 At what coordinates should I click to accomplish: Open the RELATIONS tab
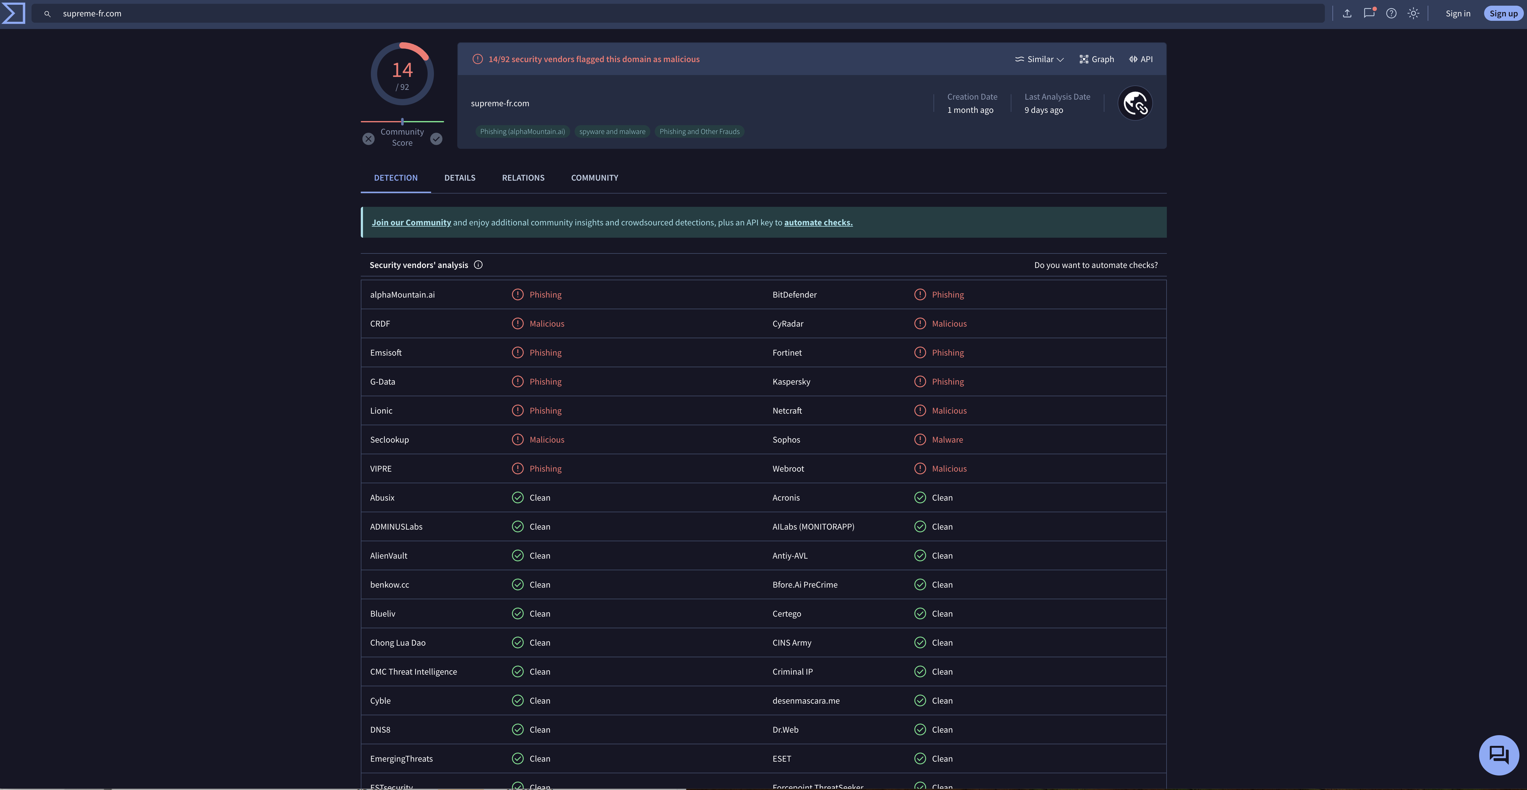point(524,178)
